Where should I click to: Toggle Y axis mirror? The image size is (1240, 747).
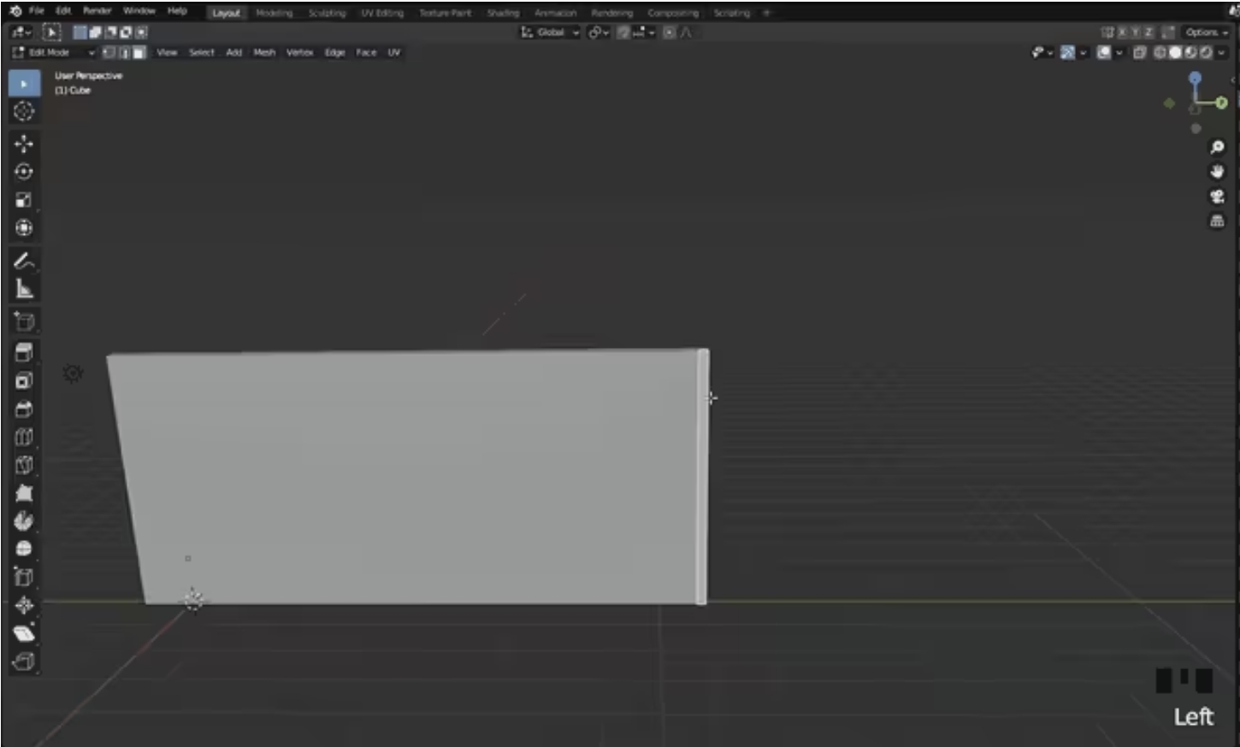pyautogui.click(x=1136, y=32)
